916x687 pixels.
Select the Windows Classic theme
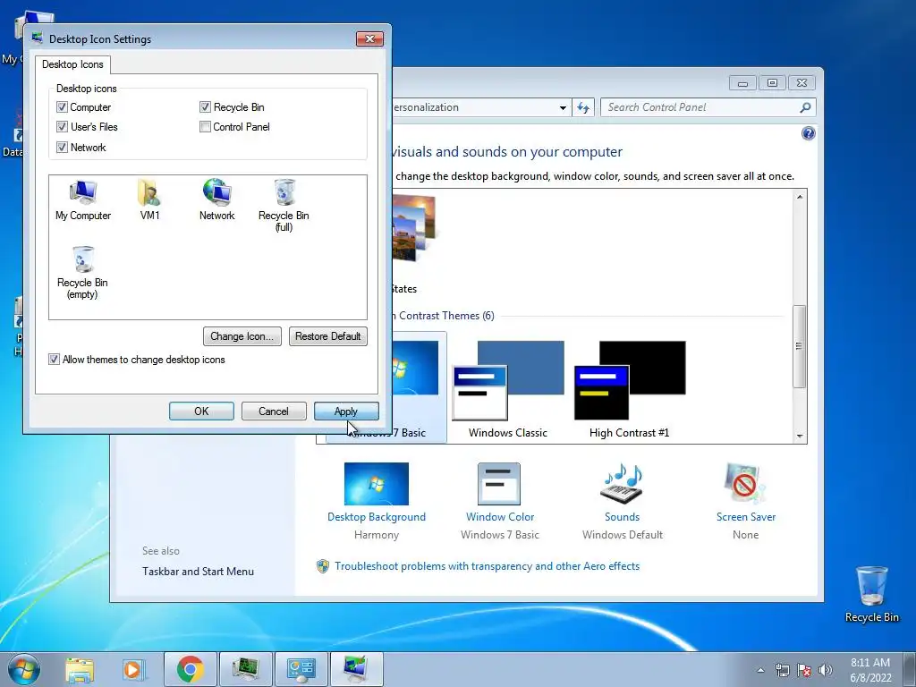coord(508,388)
